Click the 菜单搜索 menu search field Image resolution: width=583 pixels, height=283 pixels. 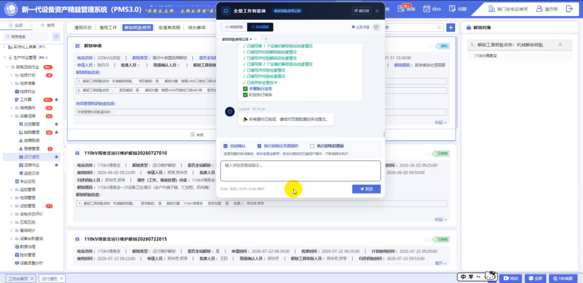click(x=26, y=37)
